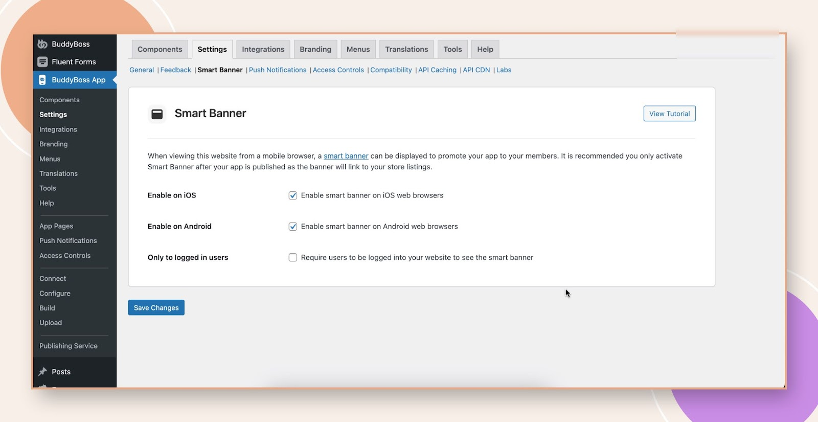Click the Posts pin icon
The height and width of the screenshot is (422, 818).
(43, 372)
